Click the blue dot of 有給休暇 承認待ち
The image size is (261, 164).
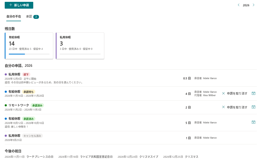[x=6, y=92]
